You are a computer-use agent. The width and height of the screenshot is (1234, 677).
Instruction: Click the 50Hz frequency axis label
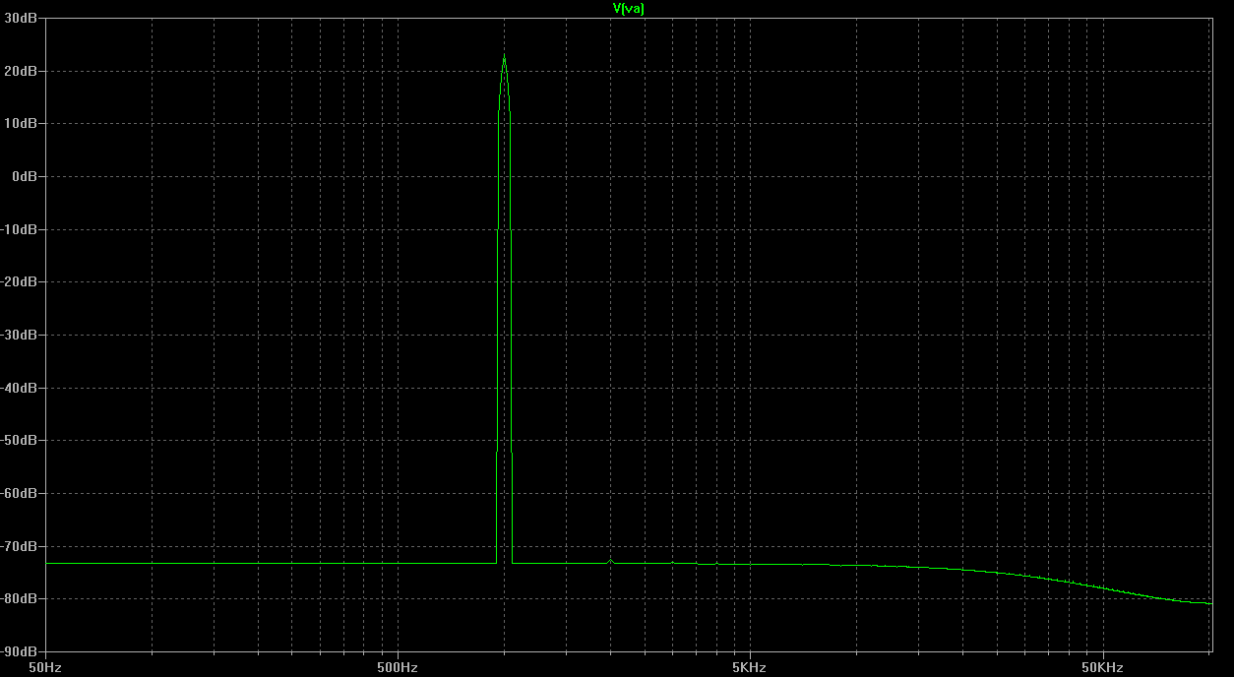click(x=45, y=667)
